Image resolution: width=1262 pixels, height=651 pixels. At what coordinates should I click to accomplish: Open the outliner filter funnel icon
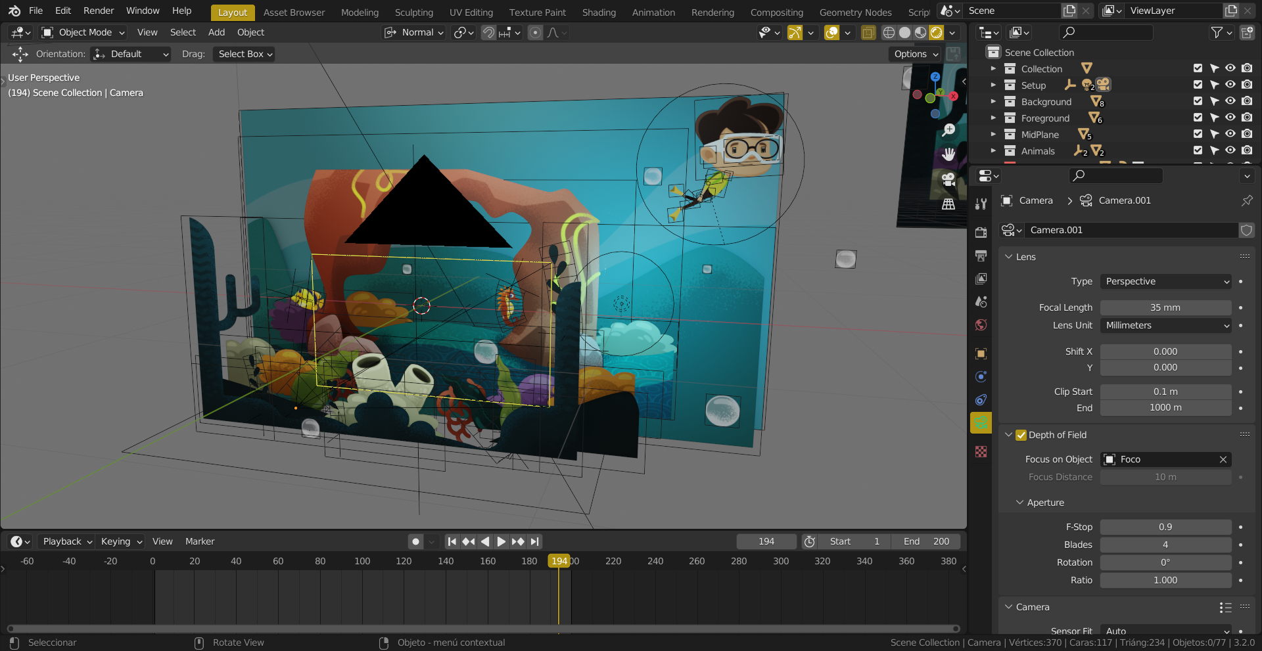pos(1217,32)
